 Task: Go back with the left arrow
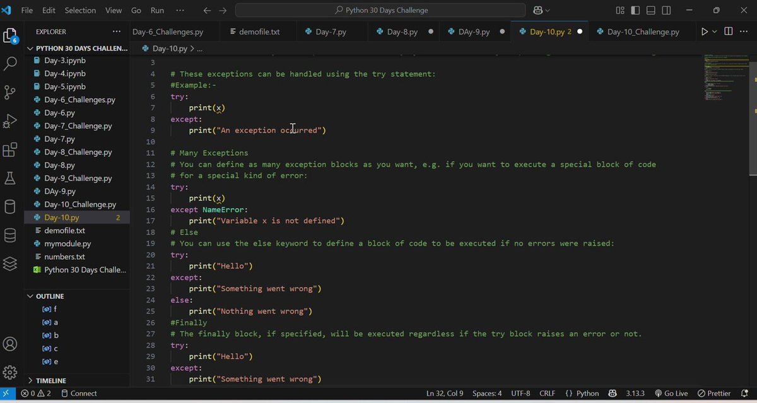207,11
